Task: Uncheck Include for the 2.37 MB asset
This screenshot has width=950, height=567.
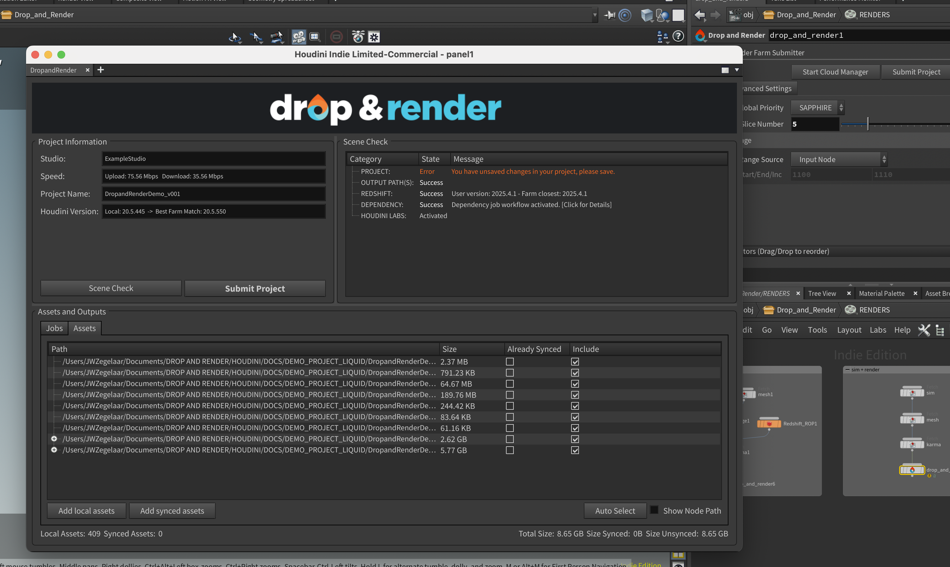Action: point(575,361)
